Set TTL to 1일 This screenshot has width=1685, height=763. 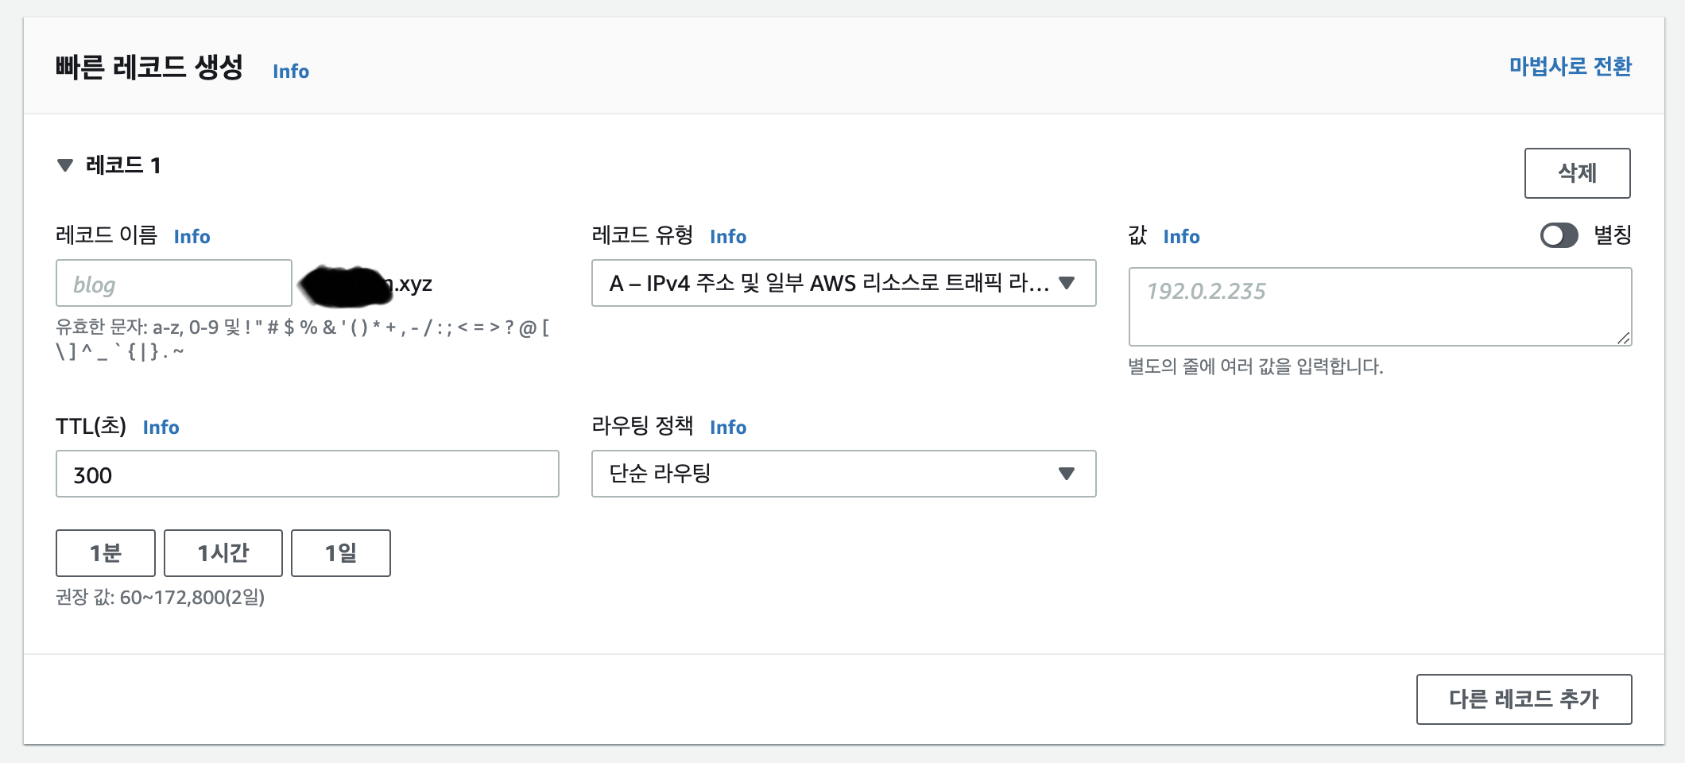[340, 553]
